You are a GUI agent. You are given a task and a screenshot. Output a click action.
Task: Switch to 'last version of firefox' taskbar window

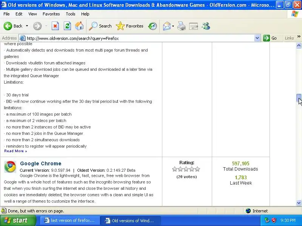tap(70, 220)
